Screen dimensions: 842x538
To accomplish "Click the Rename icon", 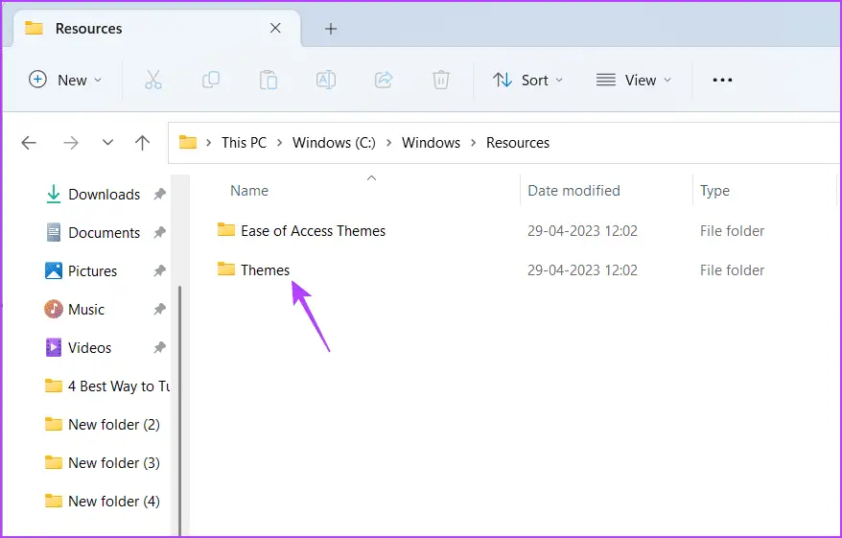I will 326,80.
